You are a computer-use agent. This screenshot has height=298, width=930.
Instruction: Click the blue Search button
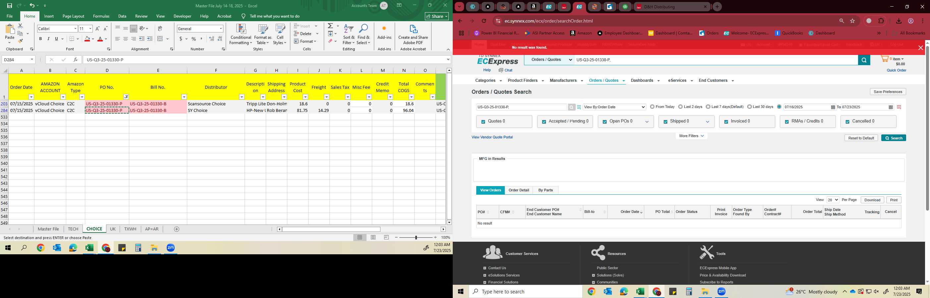[x=894, y=138]
